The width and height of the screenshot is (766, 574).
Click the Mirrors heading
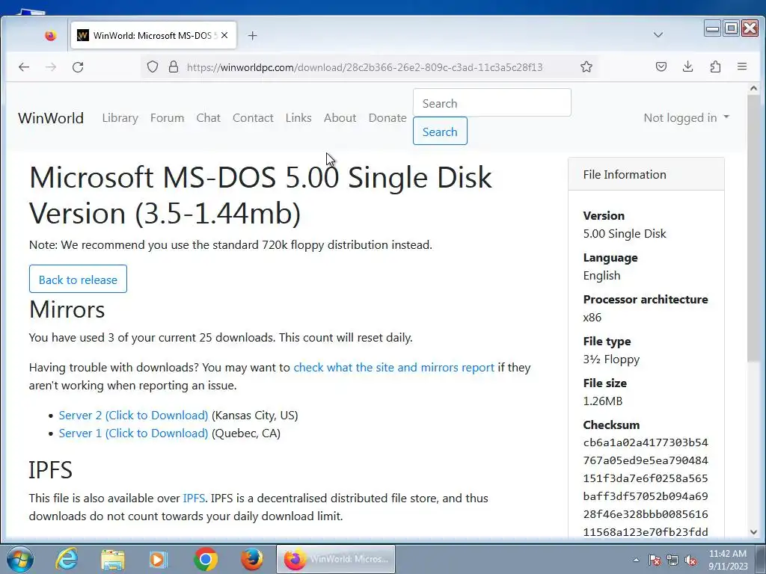click(67, 309)
